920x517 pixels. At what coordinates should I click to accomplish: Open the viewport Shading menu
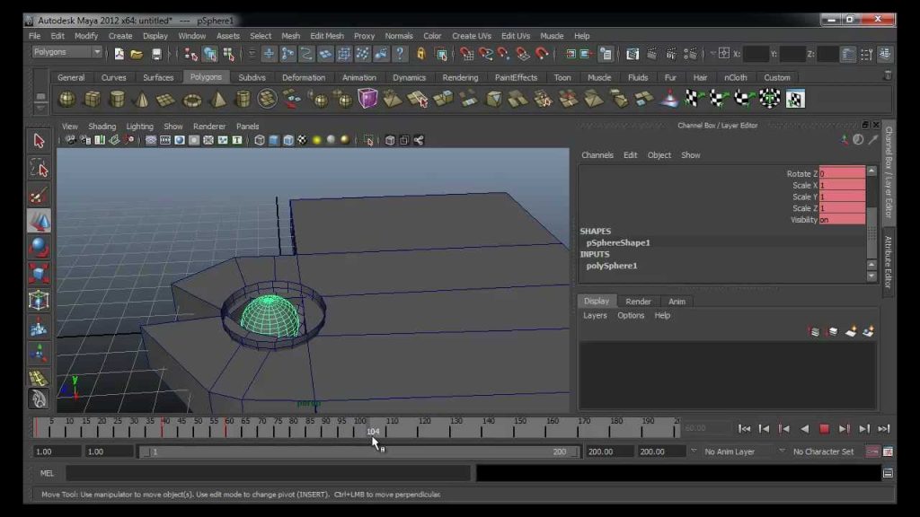[x=102, y=126]
